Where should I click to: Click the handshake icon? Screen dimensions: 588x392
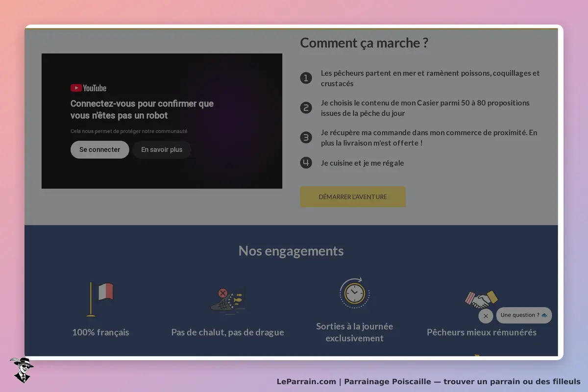coord(481,300)
